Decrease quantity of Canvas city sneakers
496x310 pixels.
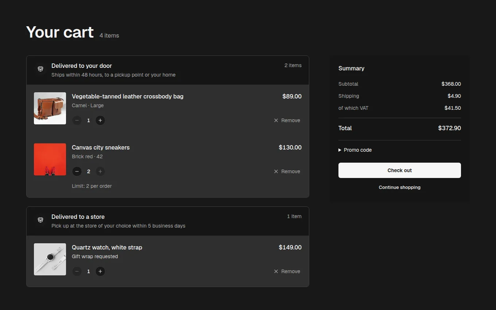click(x=77, y=171)
